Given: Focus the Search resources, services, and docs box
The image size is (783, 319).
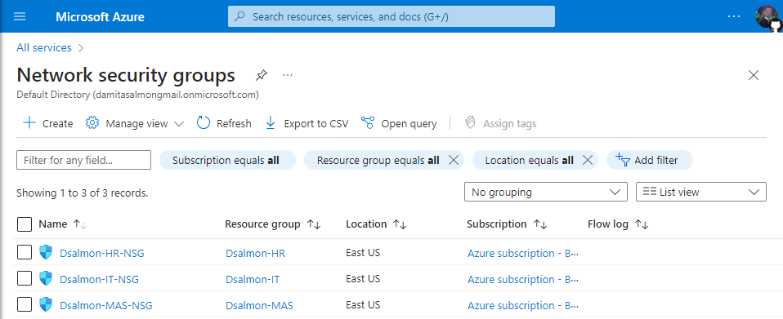Looking at the screenshot, I should pyautogui.click(x=391, y=16).
